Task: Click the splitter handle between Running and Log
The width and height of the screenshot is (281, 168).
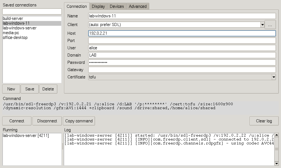Action: pos(63,146)
